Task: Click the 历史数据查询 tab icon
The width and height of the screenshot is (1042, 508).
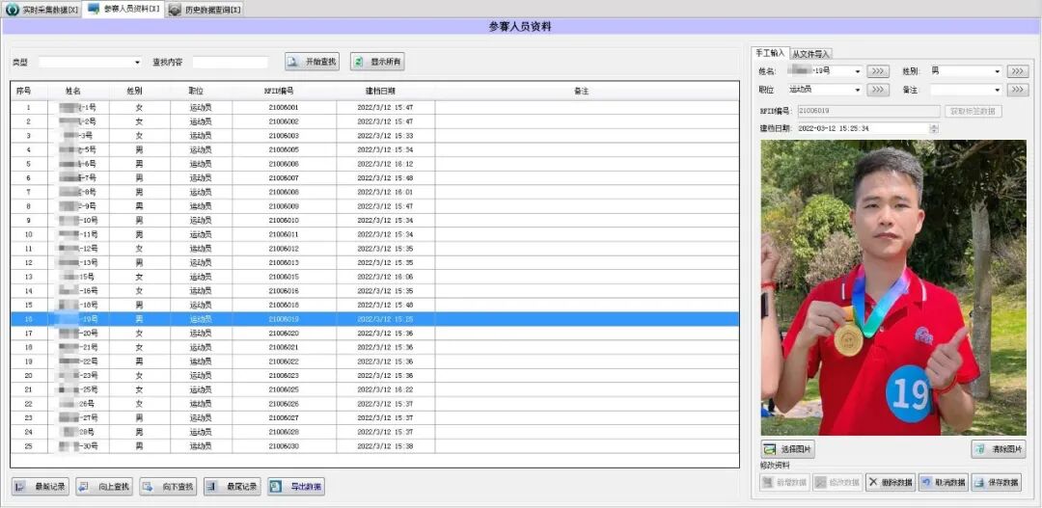Action: tap(176, 10)
